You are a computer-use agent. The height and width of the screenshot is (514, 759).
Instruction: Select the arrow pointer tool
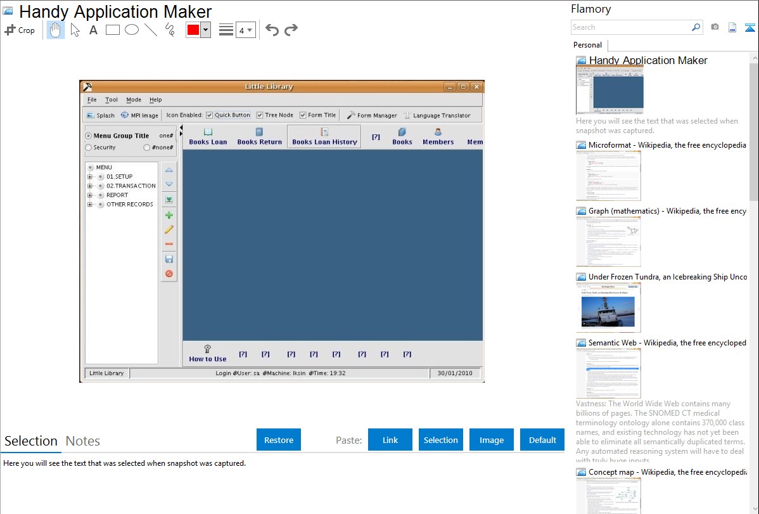pos(75,30)
